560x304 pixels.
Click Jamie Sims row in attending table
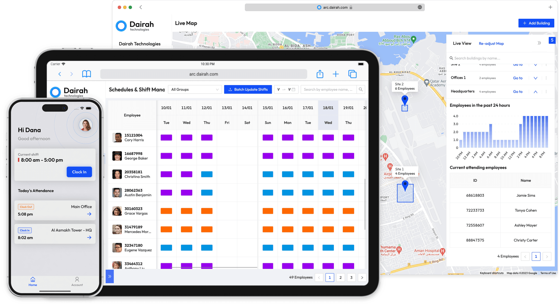click(x=500, y=195)
